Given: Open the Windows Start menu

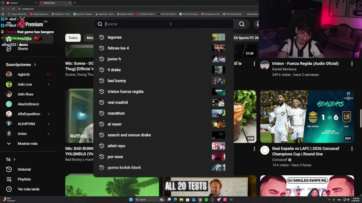Looking at the screenshot, I should click(131, 200).
